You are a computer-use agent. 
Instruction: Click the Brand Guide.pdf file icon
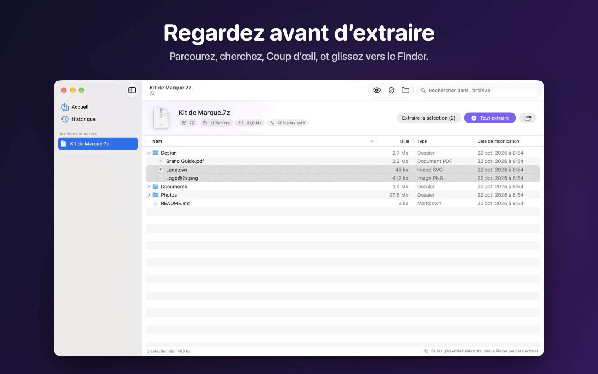click(161, 161)
